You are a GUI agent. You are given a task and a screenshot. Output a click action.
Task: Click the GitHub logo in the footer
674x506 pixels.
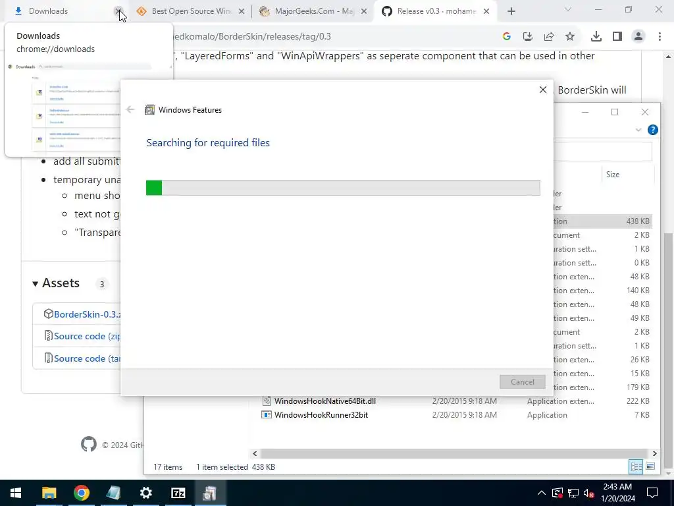point(89,444)
